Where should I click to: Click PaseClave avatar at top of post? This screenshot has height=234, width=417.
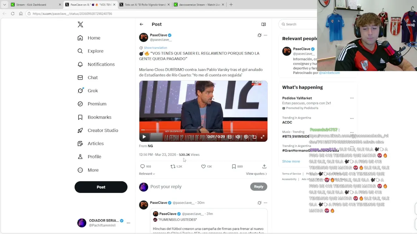(x=144, y=37)
